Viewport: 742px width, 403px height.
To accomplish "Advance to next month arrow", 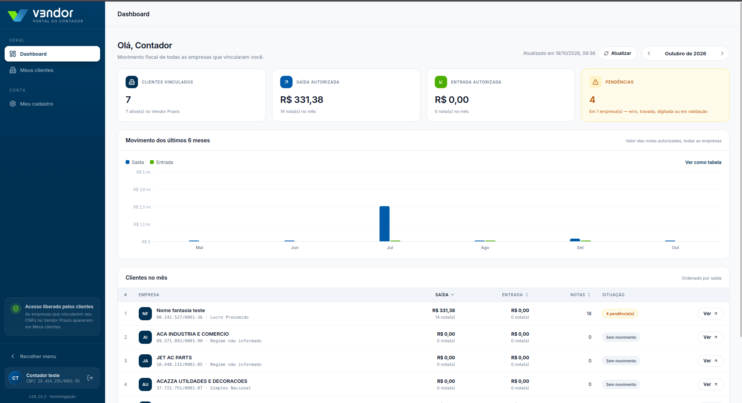I will pyautogui.click(x=722, y=53).
